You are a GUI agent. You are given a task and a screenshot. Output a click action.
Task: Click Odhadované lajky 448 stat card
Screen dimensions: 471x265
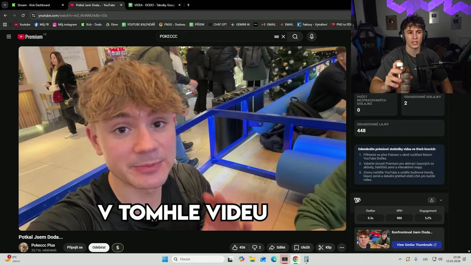pyautogui.click(x=399, y=128)
